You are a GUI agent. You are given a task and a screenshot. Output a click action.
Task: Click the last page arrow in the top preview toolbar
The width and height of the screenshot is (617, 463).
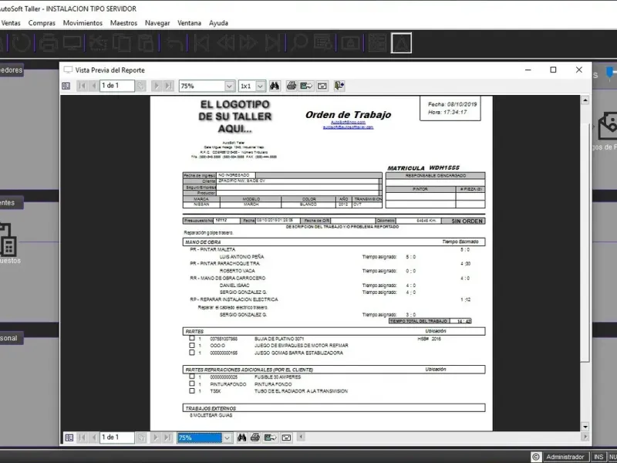tap(168, 86)
